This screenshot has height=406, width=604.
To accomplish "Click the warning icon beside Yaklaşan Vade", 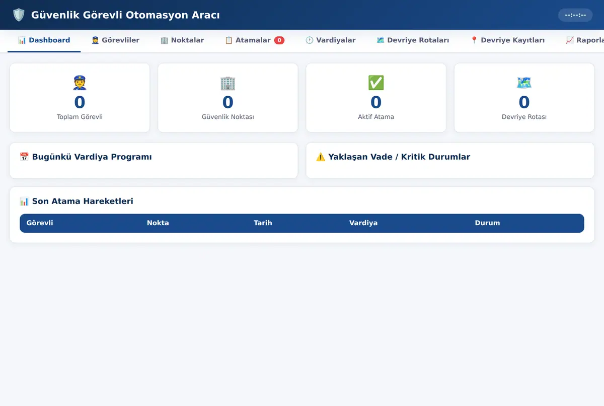I will tap(321, 157).
